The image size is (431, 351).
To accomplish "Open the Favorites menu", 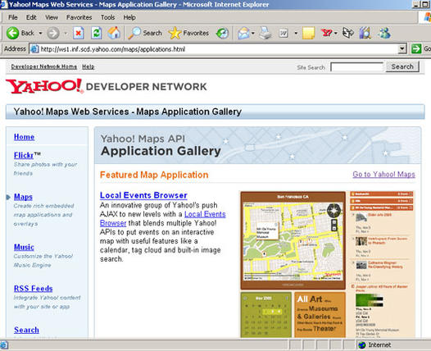I will tap(79, 17).
